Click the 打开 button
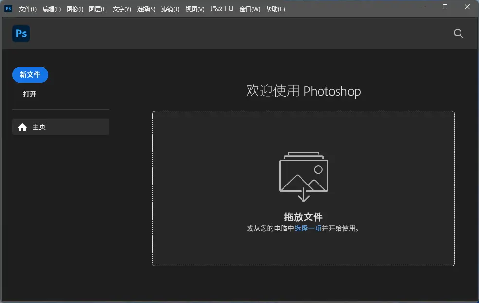 tap(30, 94)
